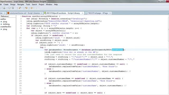Select the Reference tab in side panel

(5, 16)
